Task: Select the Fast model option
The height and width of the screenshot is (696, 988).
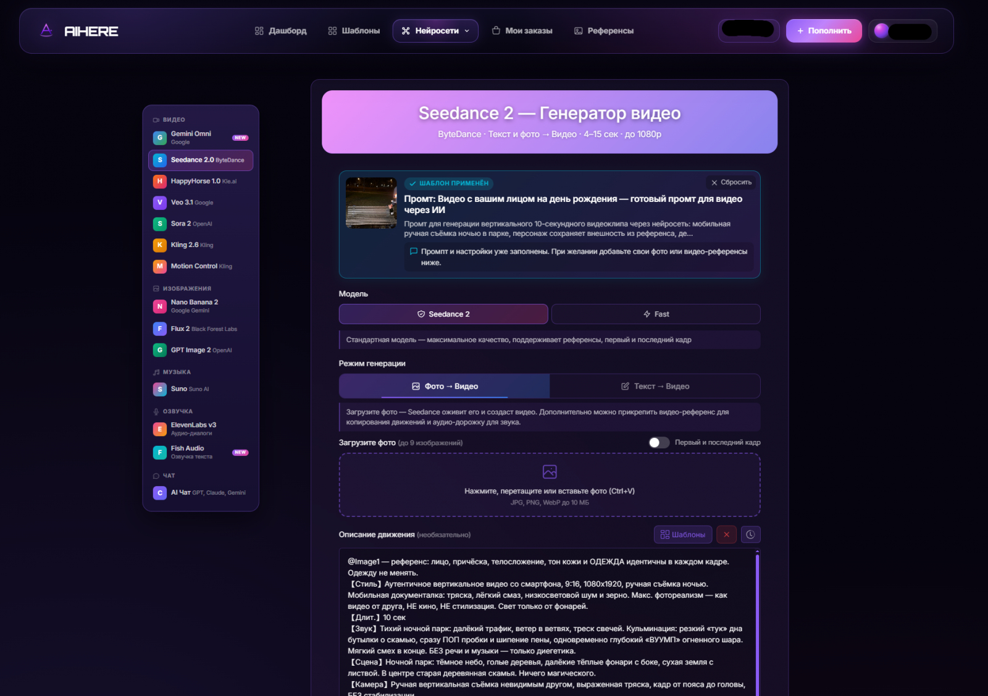Action: point(656,314)
